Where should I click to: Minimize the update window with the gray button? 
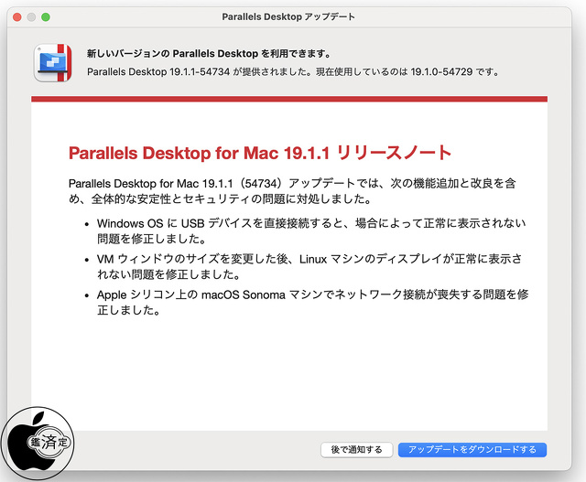pyautogui.click(x=31, y=16)
